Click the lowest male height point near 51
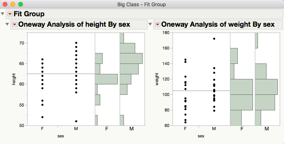The height and width of the screenshot is (144, 284). pos(76,121)
